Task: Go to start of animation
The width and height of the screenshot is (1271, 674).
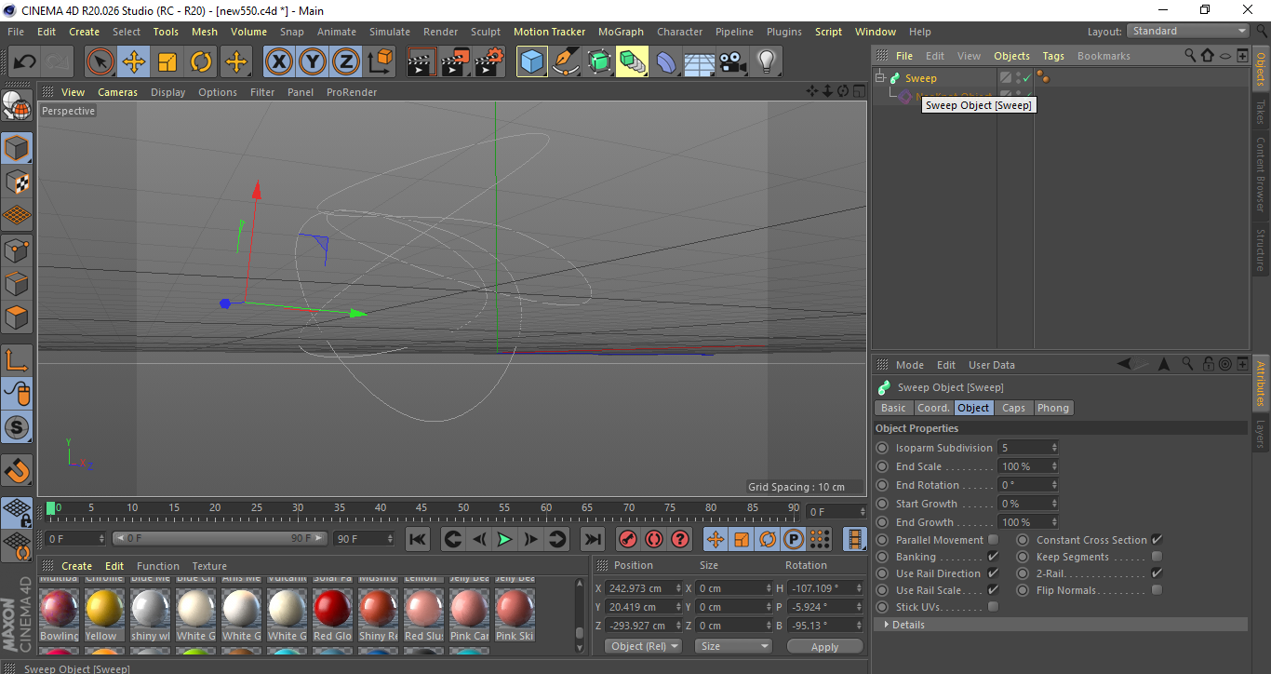Action: coord(418,539)
